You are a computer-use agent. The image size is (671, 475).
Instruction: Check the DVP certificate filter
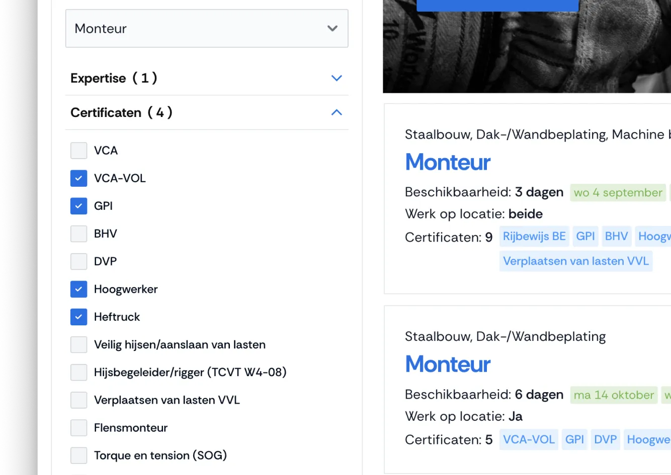click(x=78, y=261)
